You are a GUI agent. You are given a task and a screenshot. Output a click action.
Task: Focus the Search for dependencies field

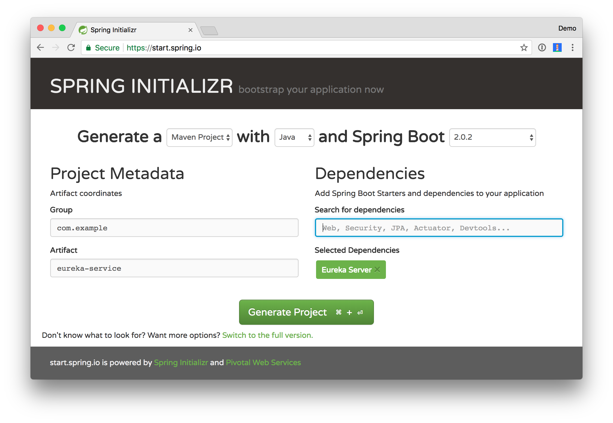click(439, 228)
